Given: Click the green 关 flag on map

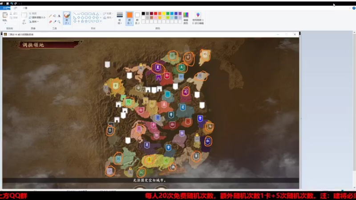Looking at the screenshot, I should click(182, 67).
